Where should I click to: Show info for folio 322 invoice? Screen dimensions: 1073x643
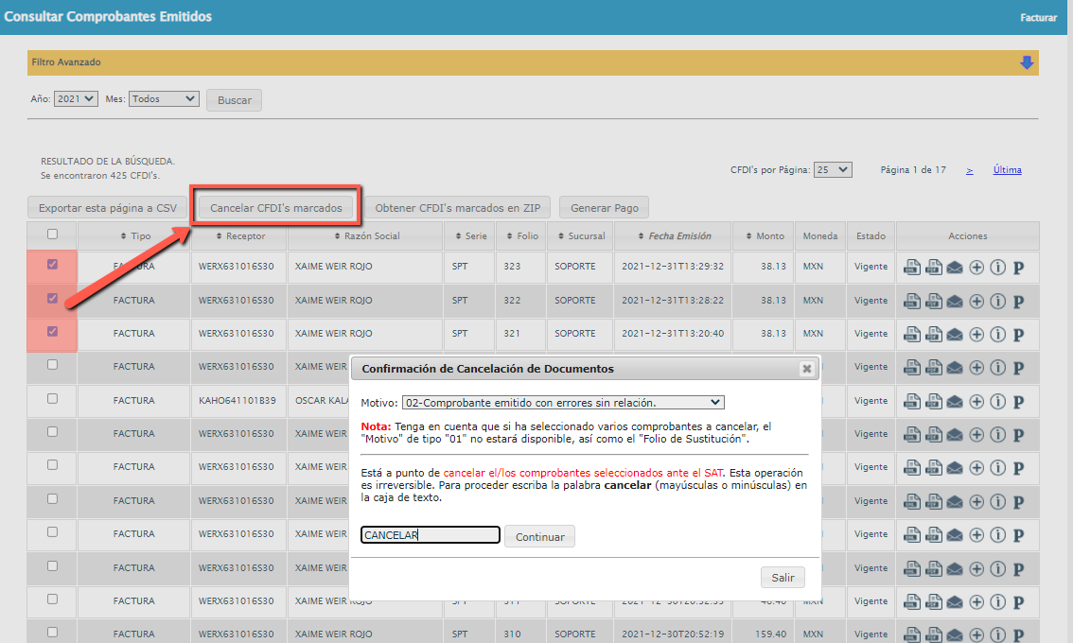[x=997, y=301]
